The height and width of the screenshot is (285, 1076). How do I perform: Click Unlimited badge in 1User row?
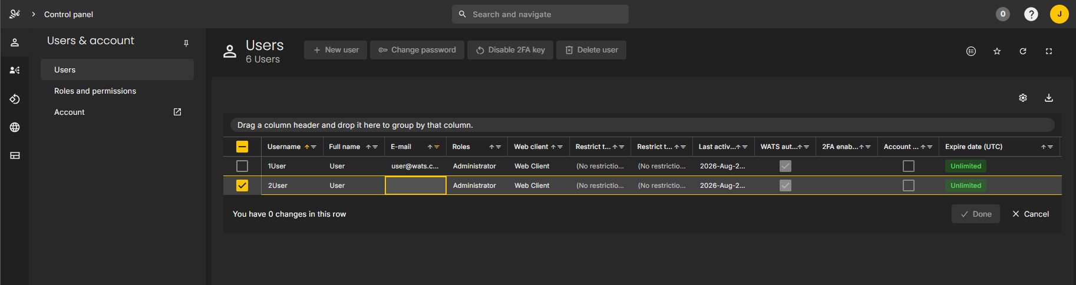pyautogui.click(x=966, y=166)
